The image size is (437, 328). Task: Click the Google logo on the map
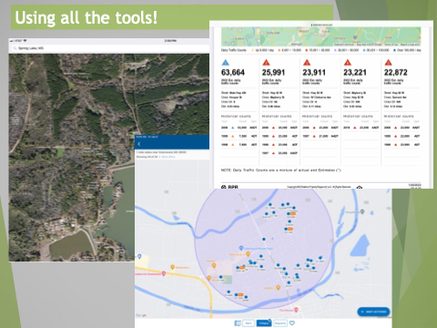click(x=141, y=315)
